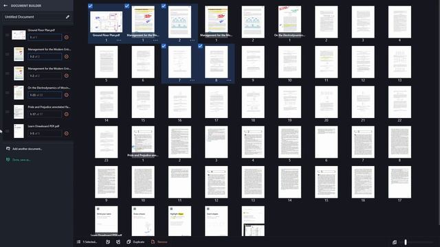Viewport: 440px width, 247px height.
Task: Click the select-all icon beside 5 Selected
Action: pos(78,242)
